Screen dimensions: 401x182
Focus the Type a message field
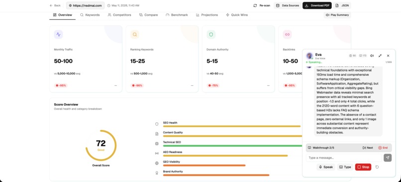344,158
